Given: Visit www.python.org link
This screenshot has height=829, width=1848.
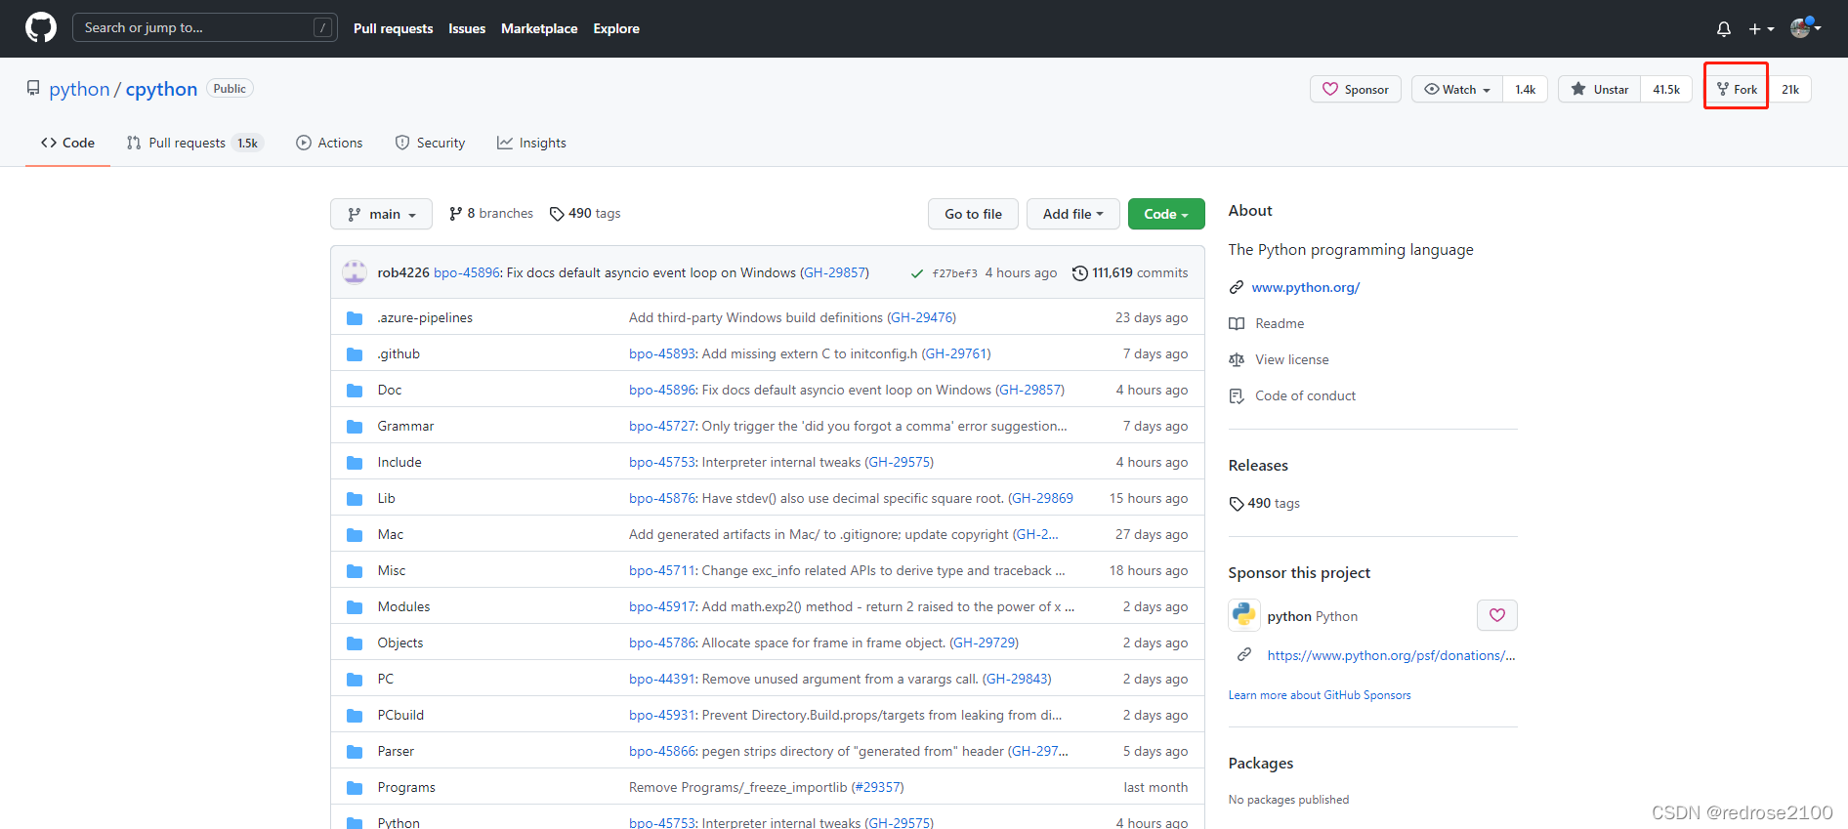Looking at the screenshot, I should pos(1305,287).
